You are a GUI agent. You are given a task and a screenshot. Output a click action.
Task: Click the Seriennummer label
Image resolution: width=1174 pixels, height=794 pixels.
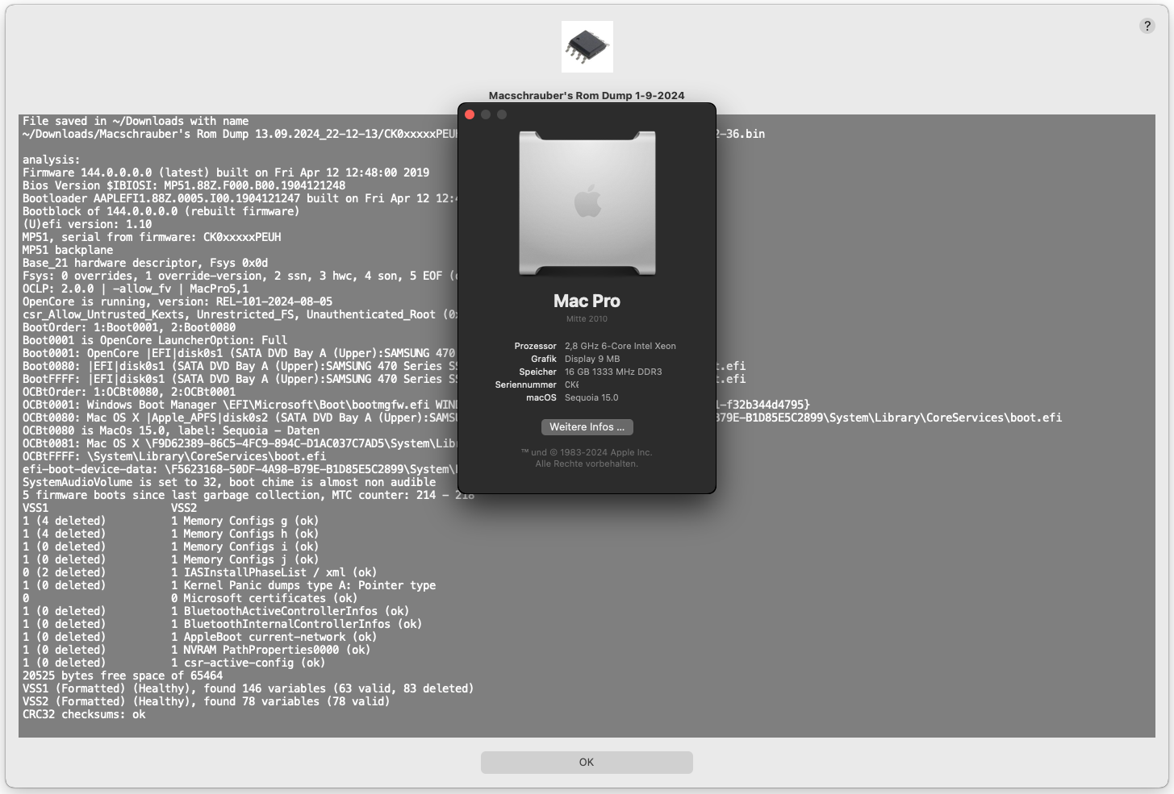pos(526,385)
